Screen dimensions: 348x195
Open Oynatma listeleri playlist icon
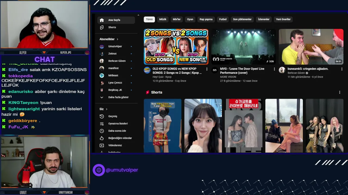[x=102, y=123]
